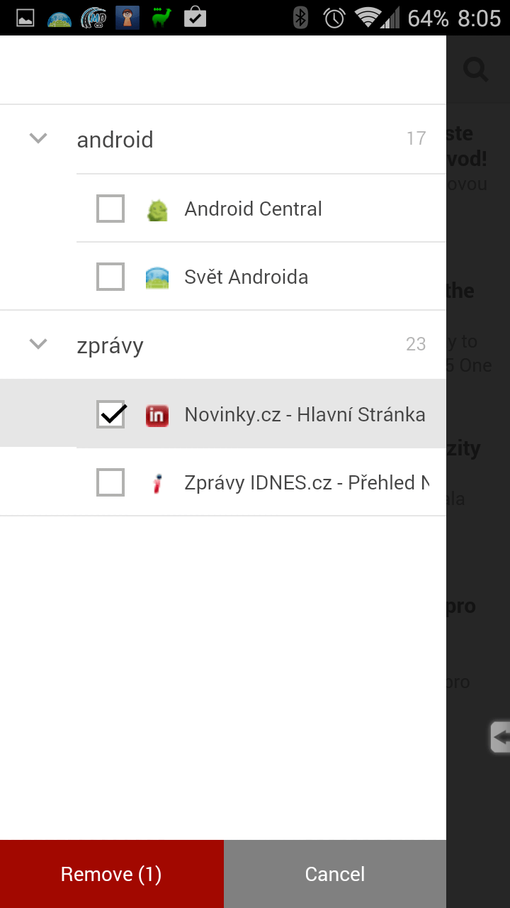Image resolution: width=510 pixels, height=908 pixels.
Task: Tap the alarm clock status icon
Action: click(334, 18)
